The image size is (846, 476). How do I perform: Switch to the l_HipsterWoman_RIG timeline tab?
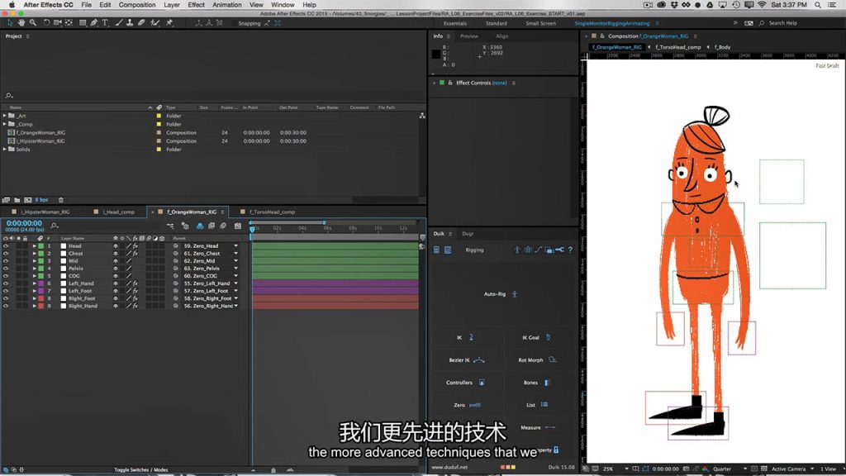(x=45, y=212)
